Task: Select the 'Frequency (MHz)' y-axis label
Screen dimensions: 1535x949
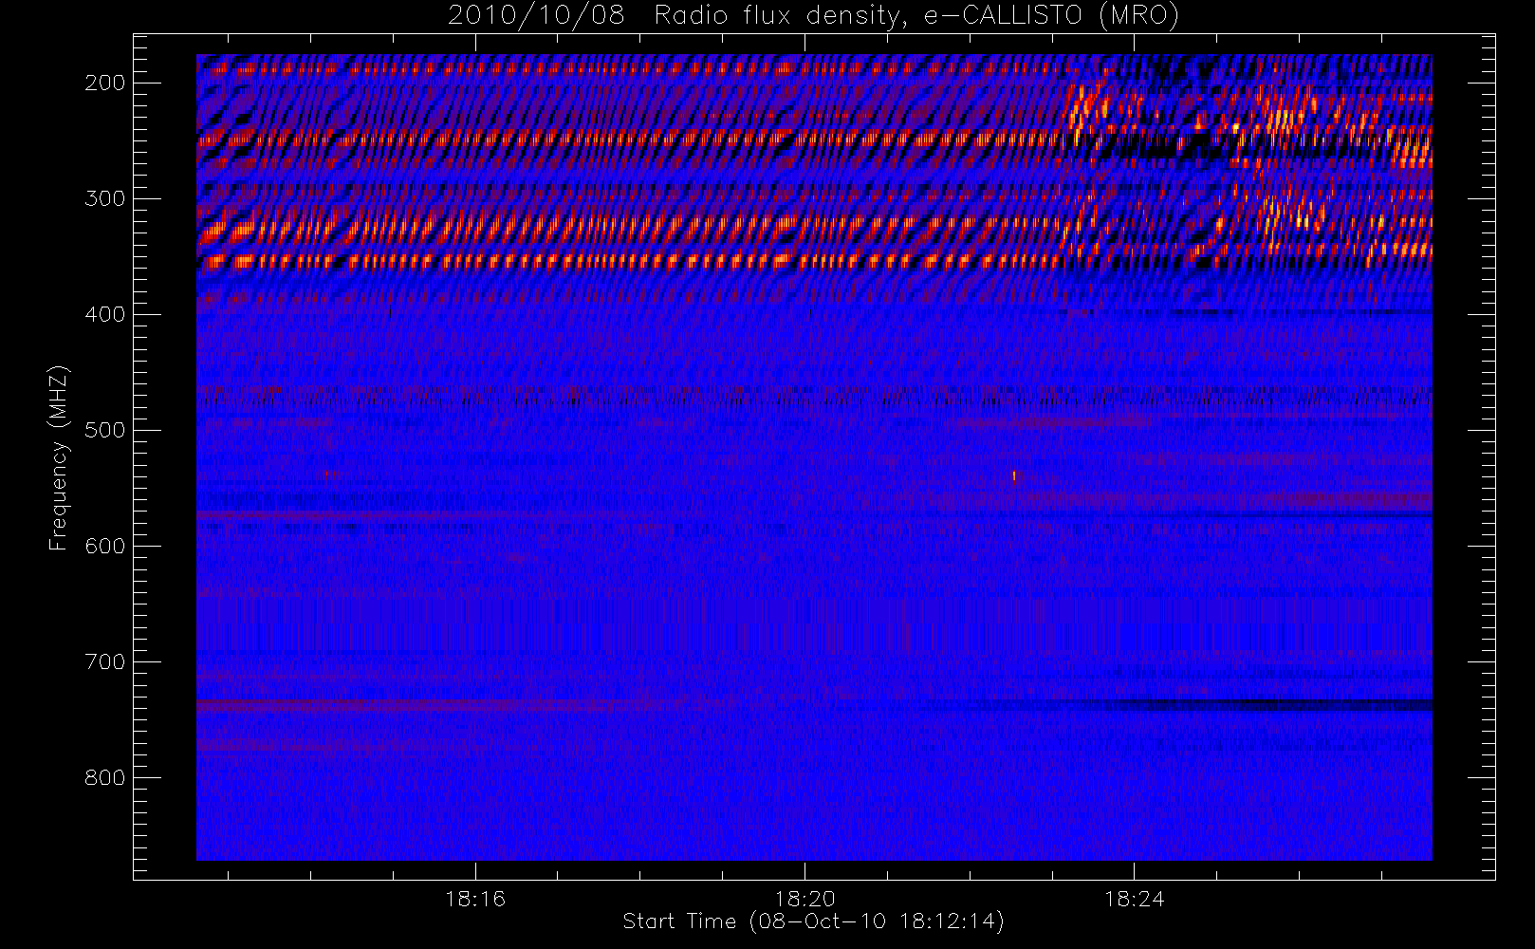Action: click(x=59, y=457)
